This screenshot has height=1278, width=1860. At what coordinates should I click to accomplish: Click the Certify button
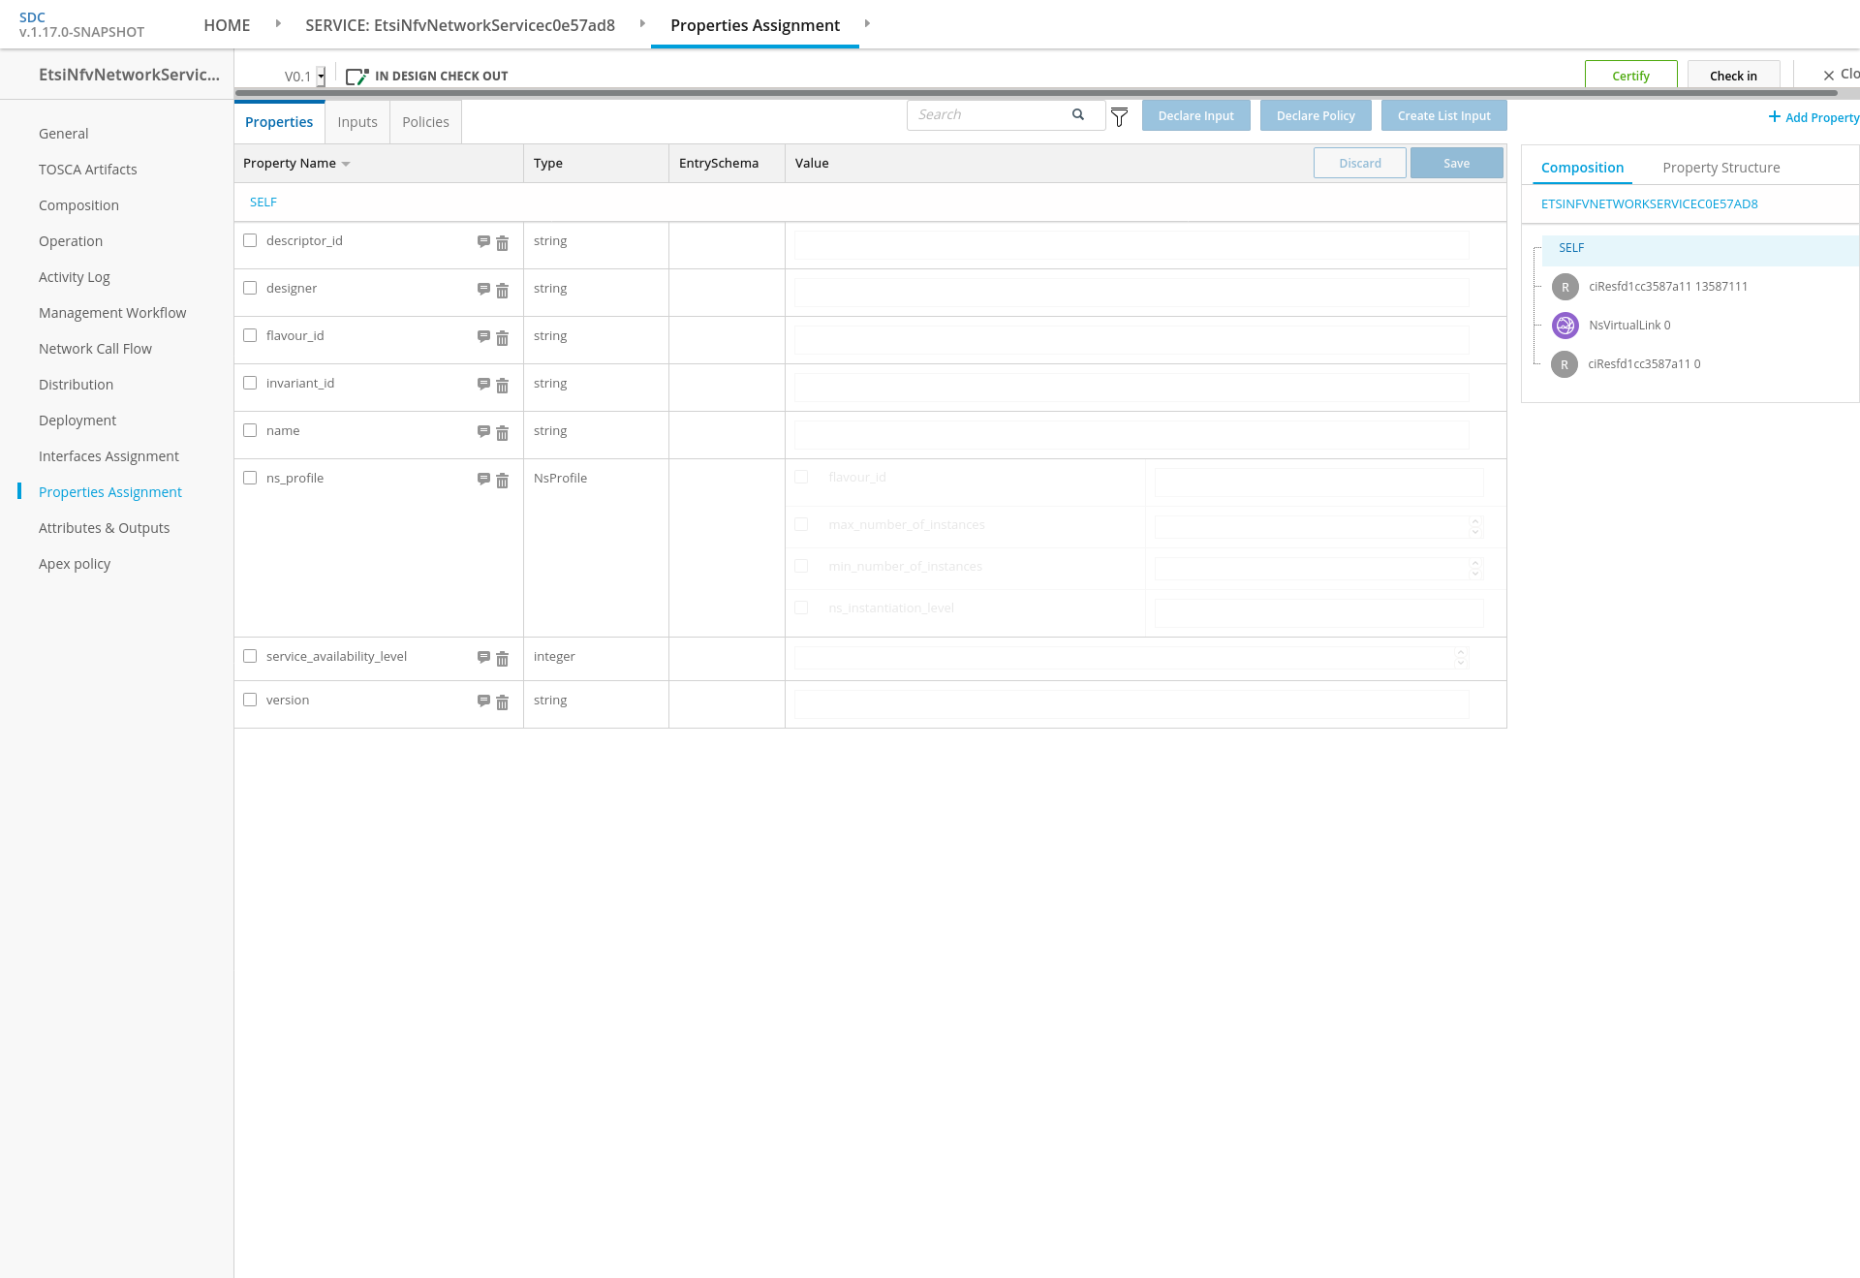coord(1631,76)
